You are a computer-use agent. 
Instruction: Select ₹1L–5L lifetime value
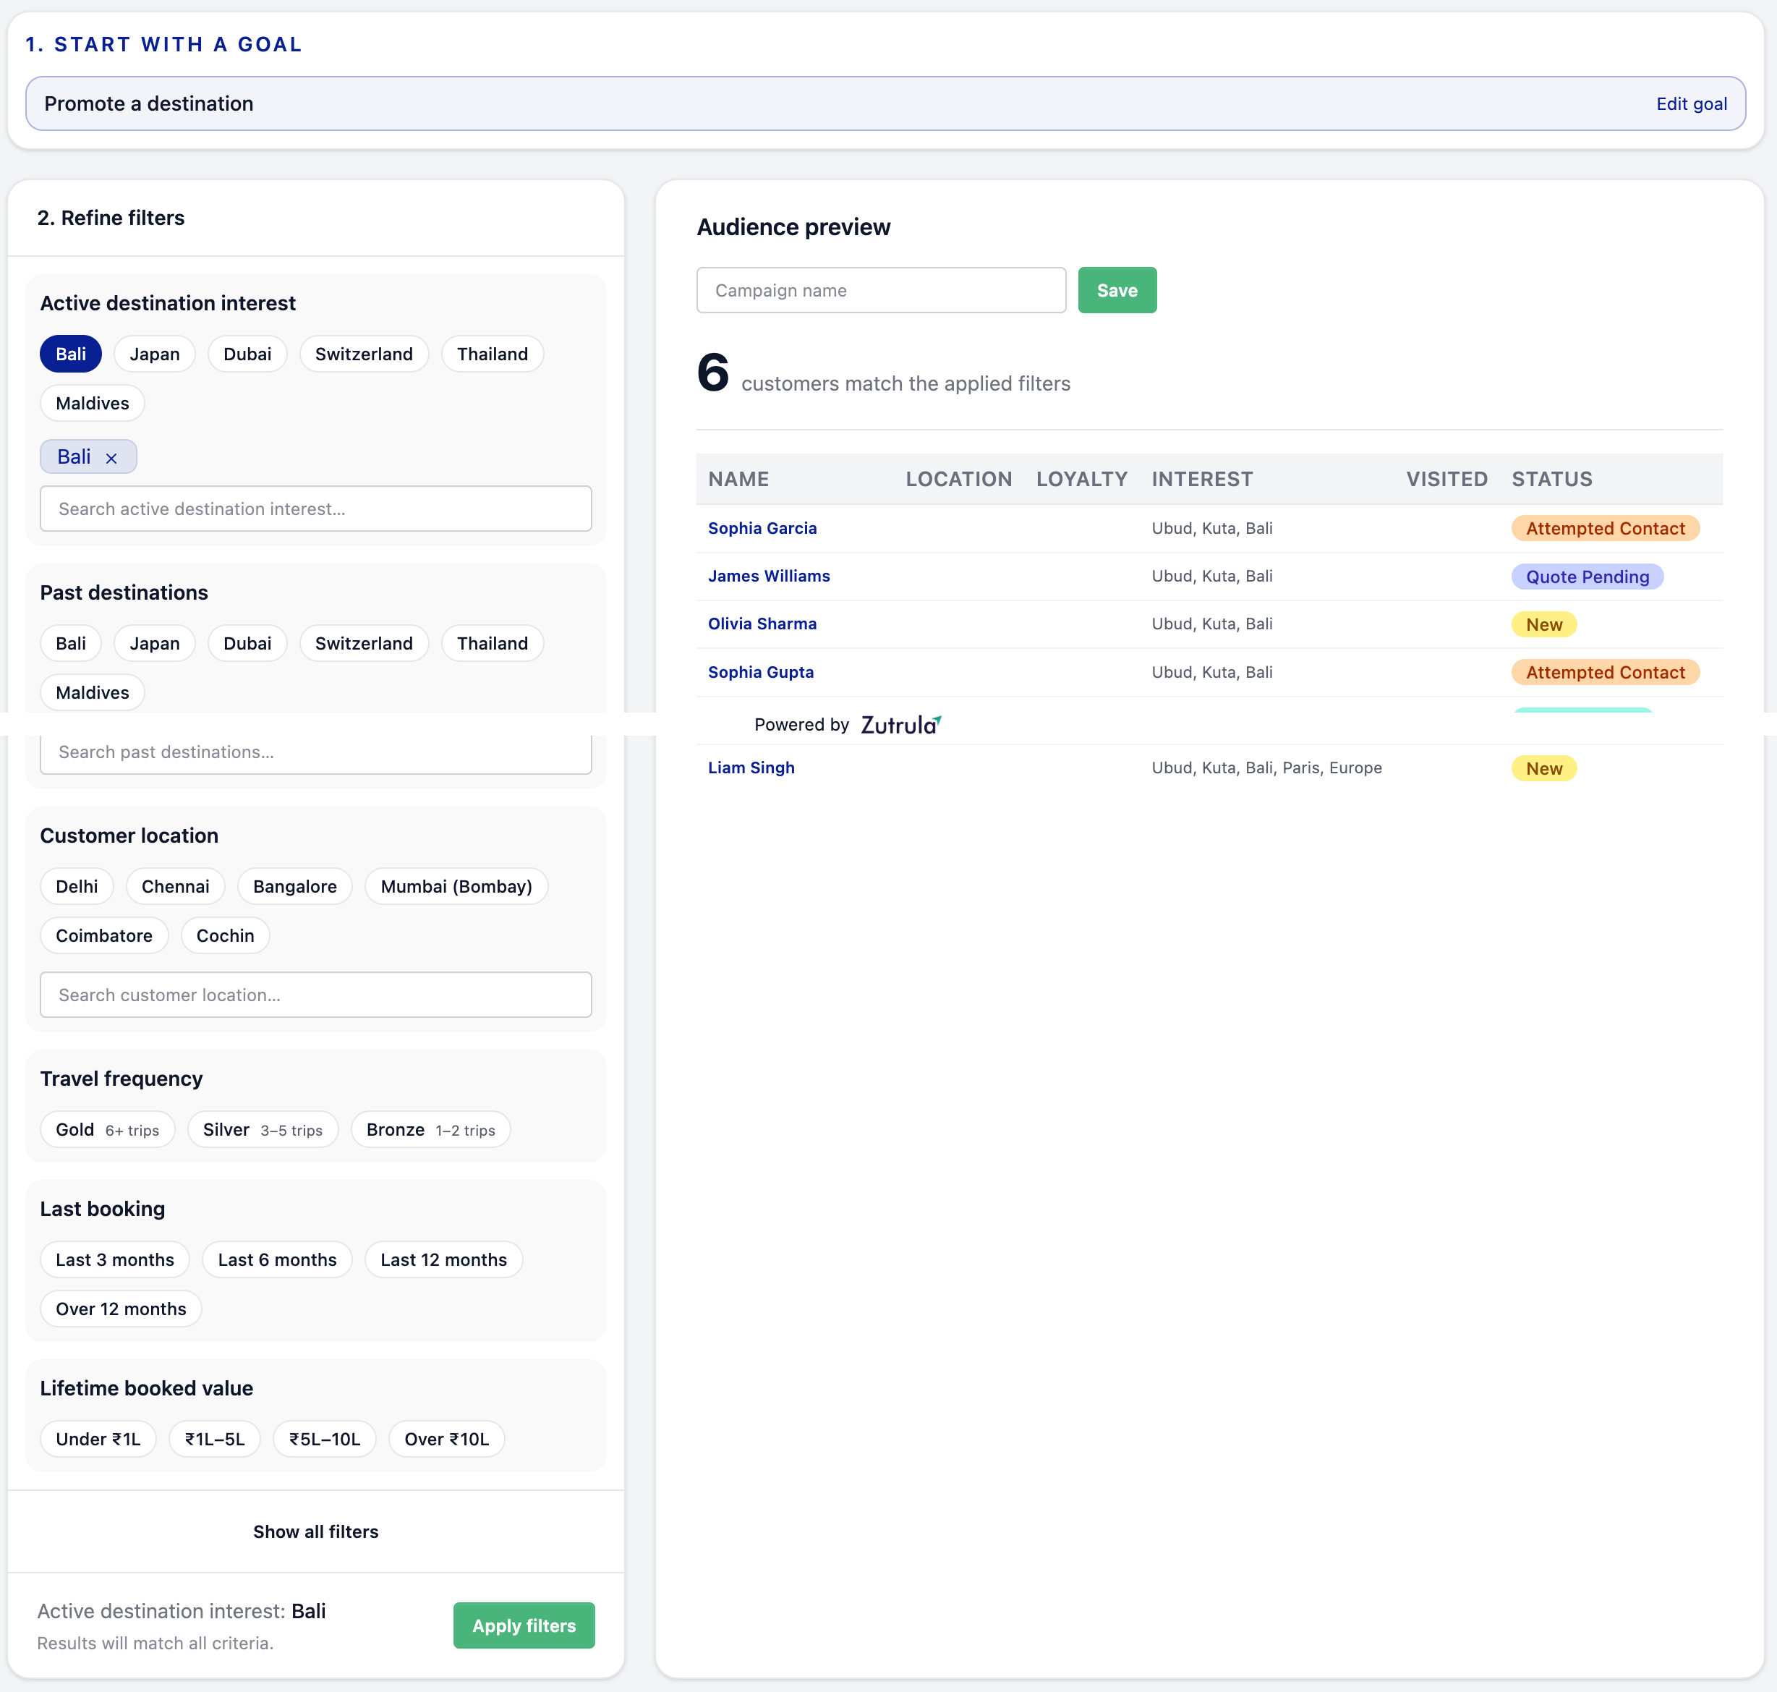pyautogui.click(x=215, y=1440)
